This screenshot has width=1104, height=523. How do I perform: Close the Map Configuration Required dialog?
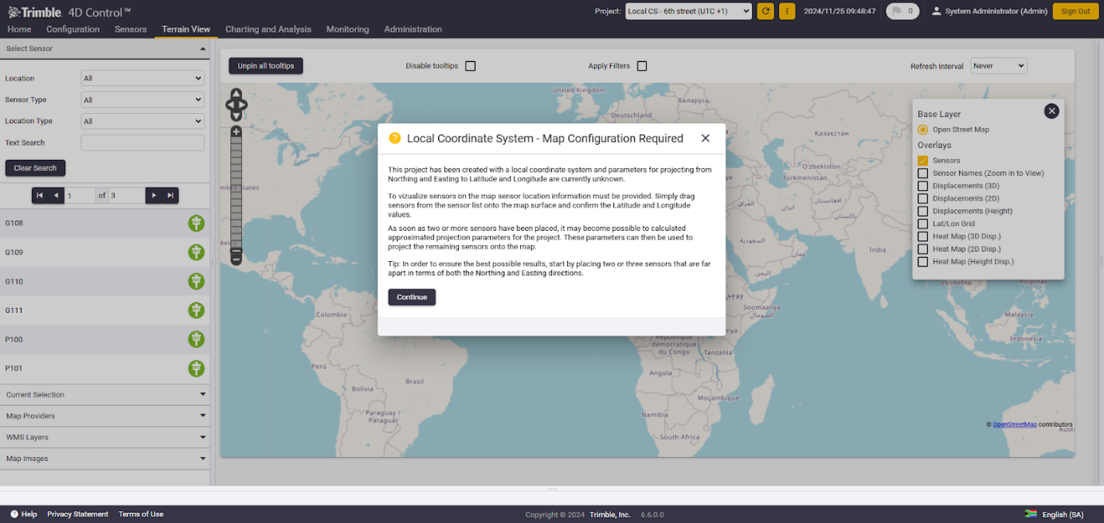[x=705, y=139]
